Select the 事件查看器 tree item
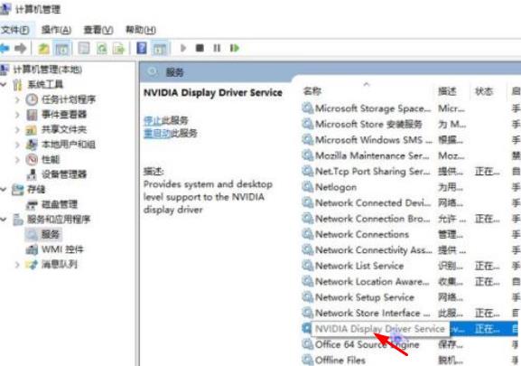 click(64, 115)
